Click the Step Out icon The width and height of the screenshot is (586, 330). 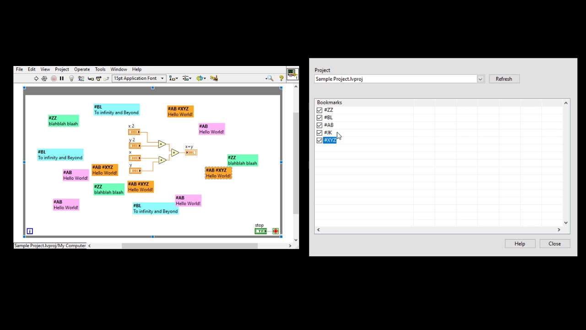[106, 78]
